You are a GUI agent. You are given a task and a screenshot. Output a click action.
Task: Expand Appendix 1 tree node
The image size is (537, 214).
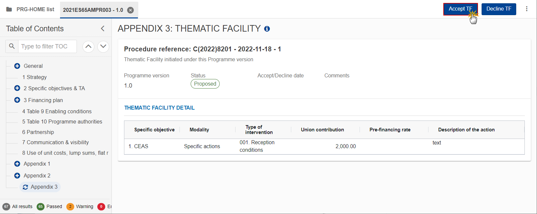[17, 164]
